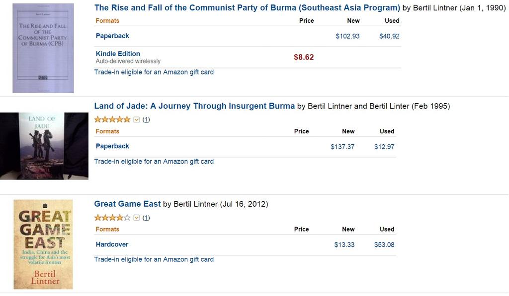
Task: Choose Kindle Edition format
Action: click(x=118, y=54)
